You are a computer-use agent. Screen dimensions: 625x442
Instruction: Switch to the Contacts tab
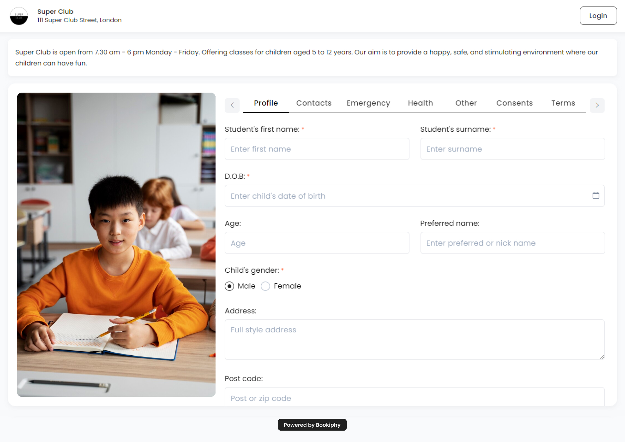(314, 103)
